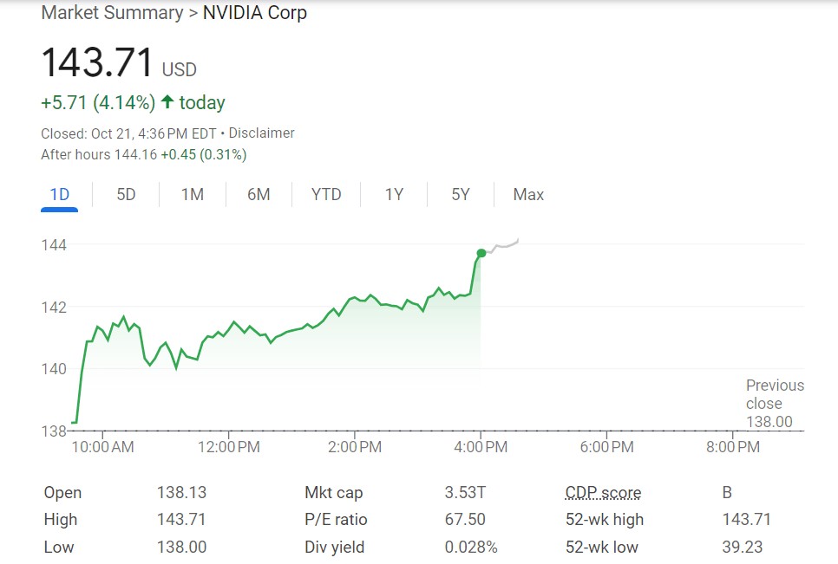Open the Disclaimer link
838x564 pixels.
(261, 133)
